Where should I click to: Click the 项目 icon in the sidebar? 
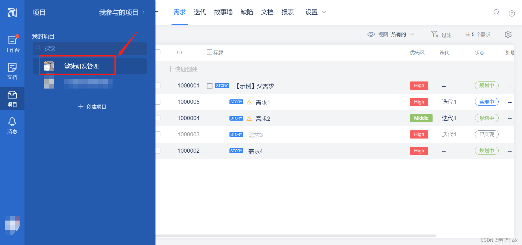point(12,98)
